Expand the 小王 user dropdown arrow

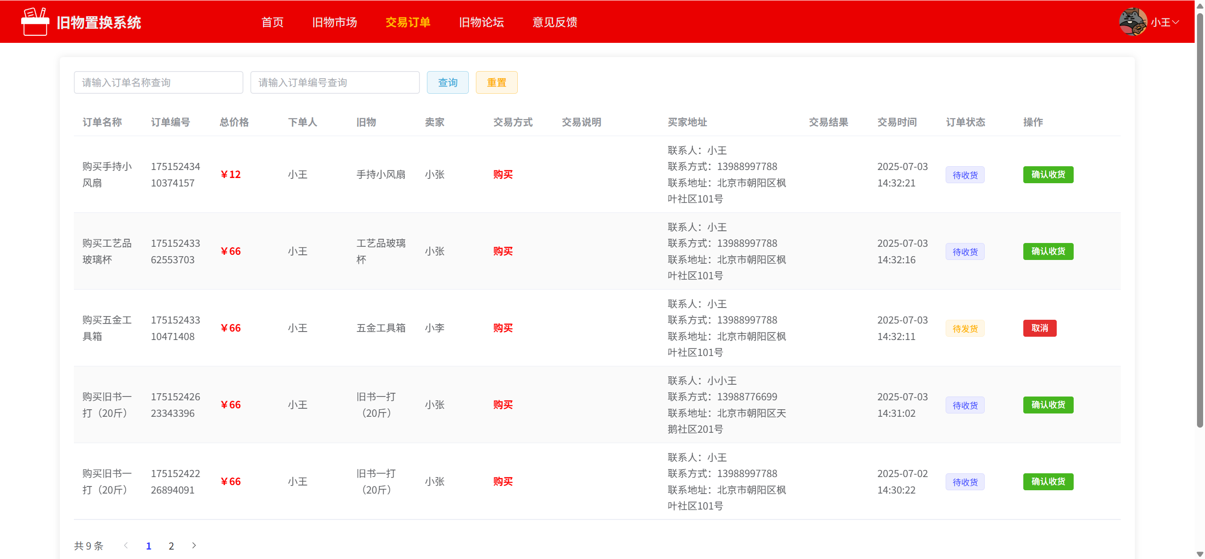pos(1176,22)
